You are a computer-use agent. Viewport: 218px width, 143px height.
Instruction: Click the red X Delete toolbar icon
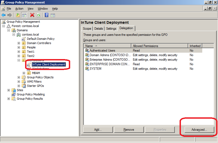[32, 15]
